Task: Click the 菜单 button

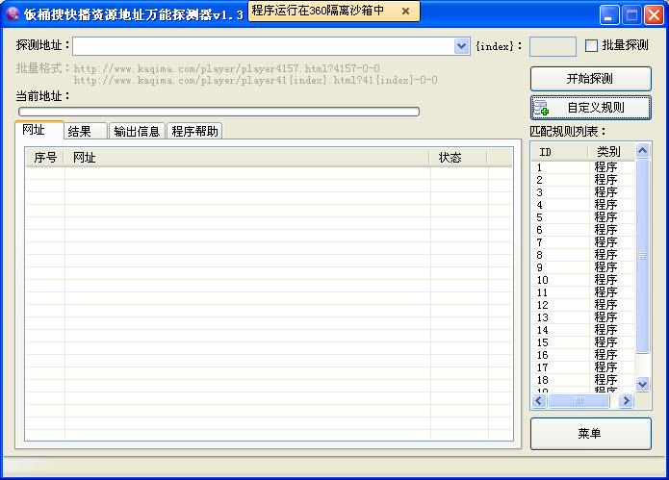Action: [x=590, y=434]
